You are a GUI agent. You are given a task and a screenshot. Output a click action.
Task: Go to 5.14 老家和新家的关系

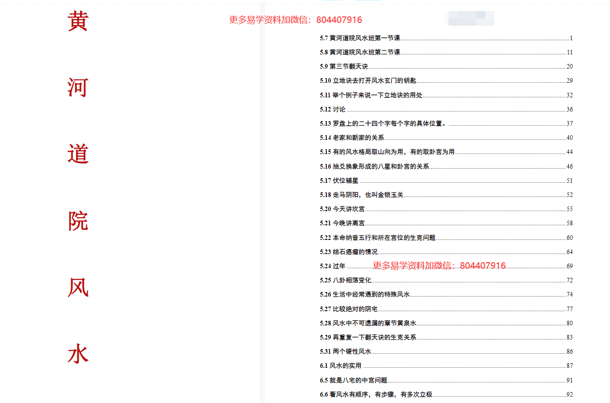pyautogui.click(x=352, y=138)
